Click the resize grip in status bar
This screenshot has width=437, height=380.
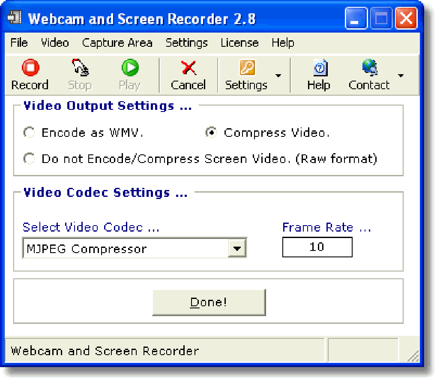coord(413,356)
